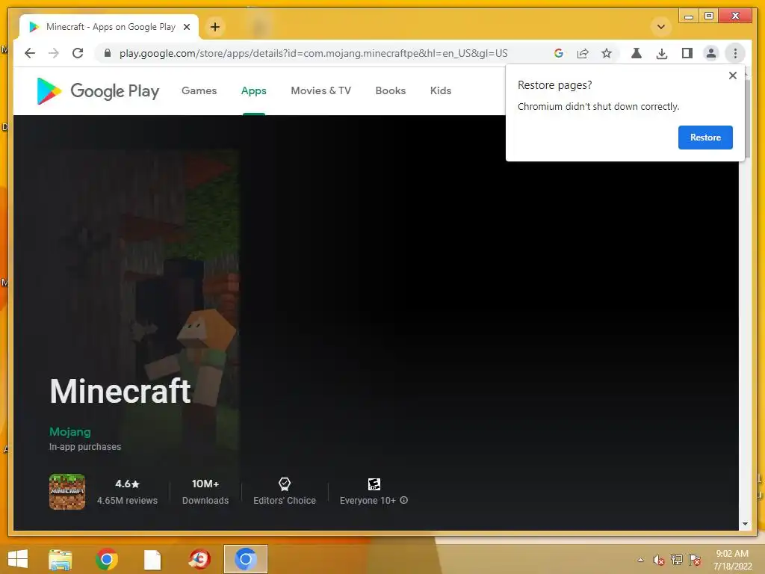The image size is (765, 574).
Task: Click the address bar URL
Action: point(313,53)
